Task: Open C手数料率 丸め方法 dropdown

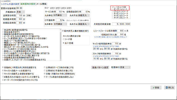Action: [84, 24]
